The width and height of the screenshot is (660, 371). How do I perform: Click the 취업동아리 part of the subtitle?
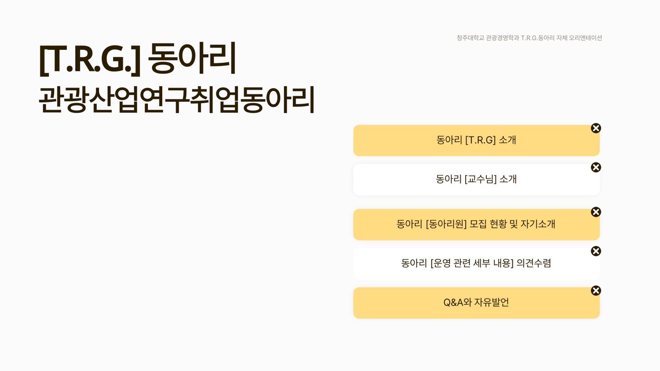(x=253, y=99)
